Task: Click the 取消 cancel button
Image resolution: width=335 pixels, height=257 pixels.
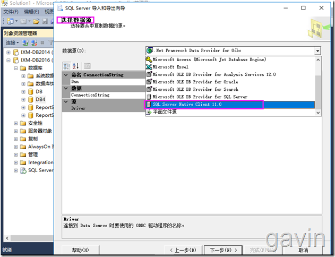Action: [303, 250]
